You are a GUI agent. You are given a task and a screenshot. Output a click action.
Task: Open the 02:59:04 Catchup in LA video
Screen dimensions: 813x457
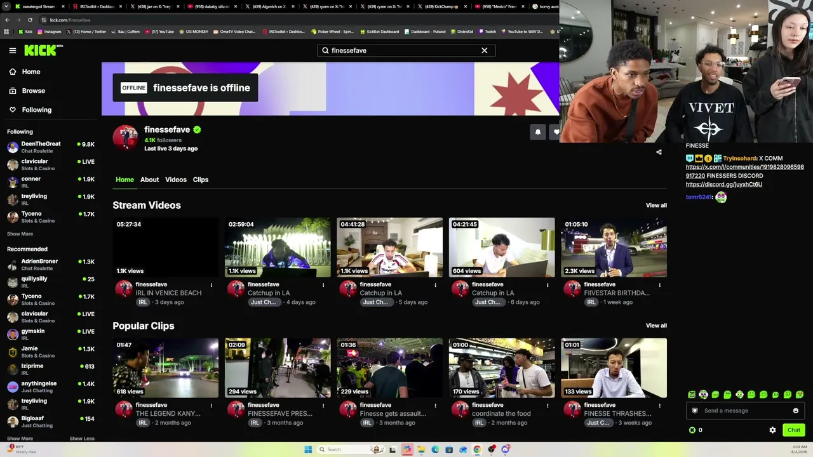[278, 248]
